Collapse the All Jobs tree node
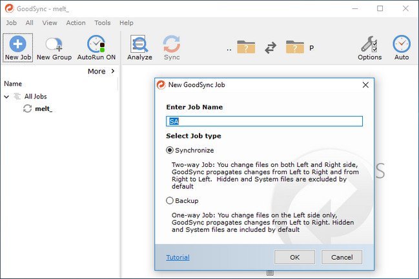419x279 pixels. 6,97
